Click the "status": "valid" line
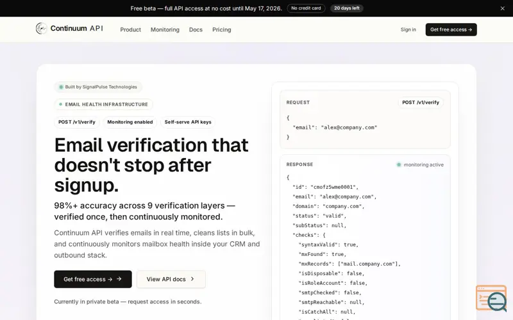Screen dimensions: 513x320 [319, 216]
